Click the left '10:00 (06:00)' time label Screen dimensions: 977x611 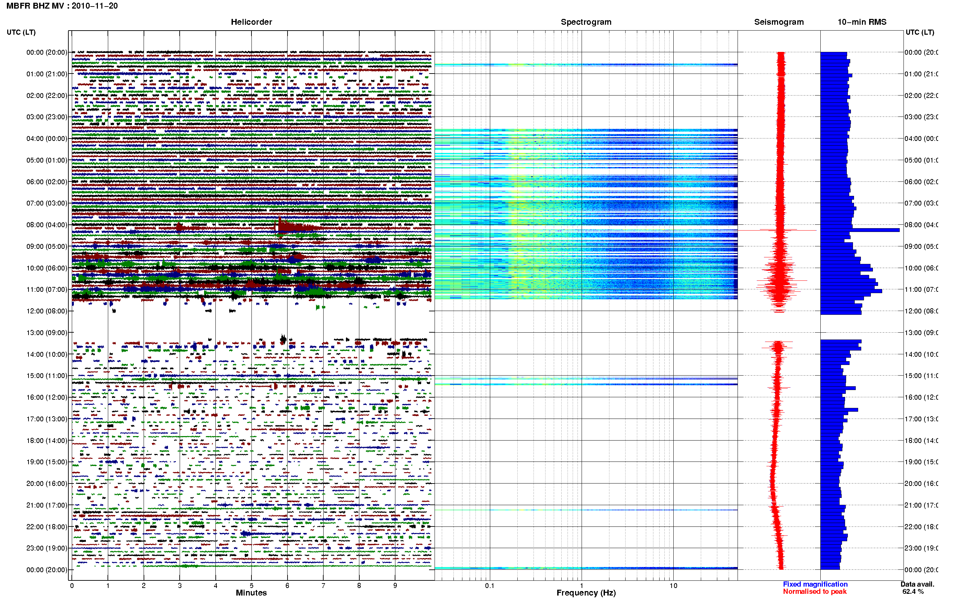47,268
